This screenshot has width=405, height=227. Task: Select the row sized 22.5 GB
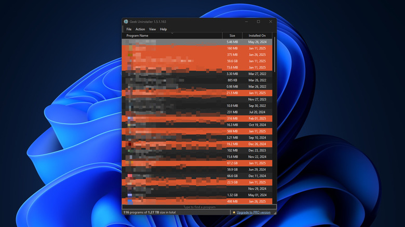click(197, 182)
